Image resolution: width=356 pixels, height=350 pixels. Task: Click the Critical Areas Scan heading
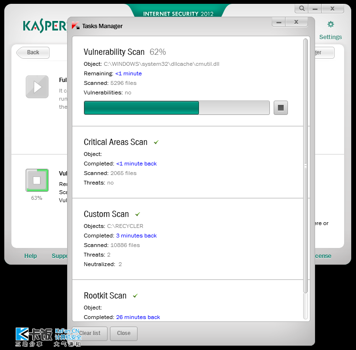116,142
